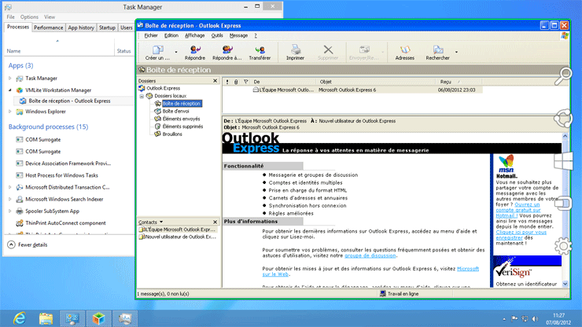Viewport: 582px width, 327px height.
Task: Click the Imprimer printer icon
Action: coord(296,52)
